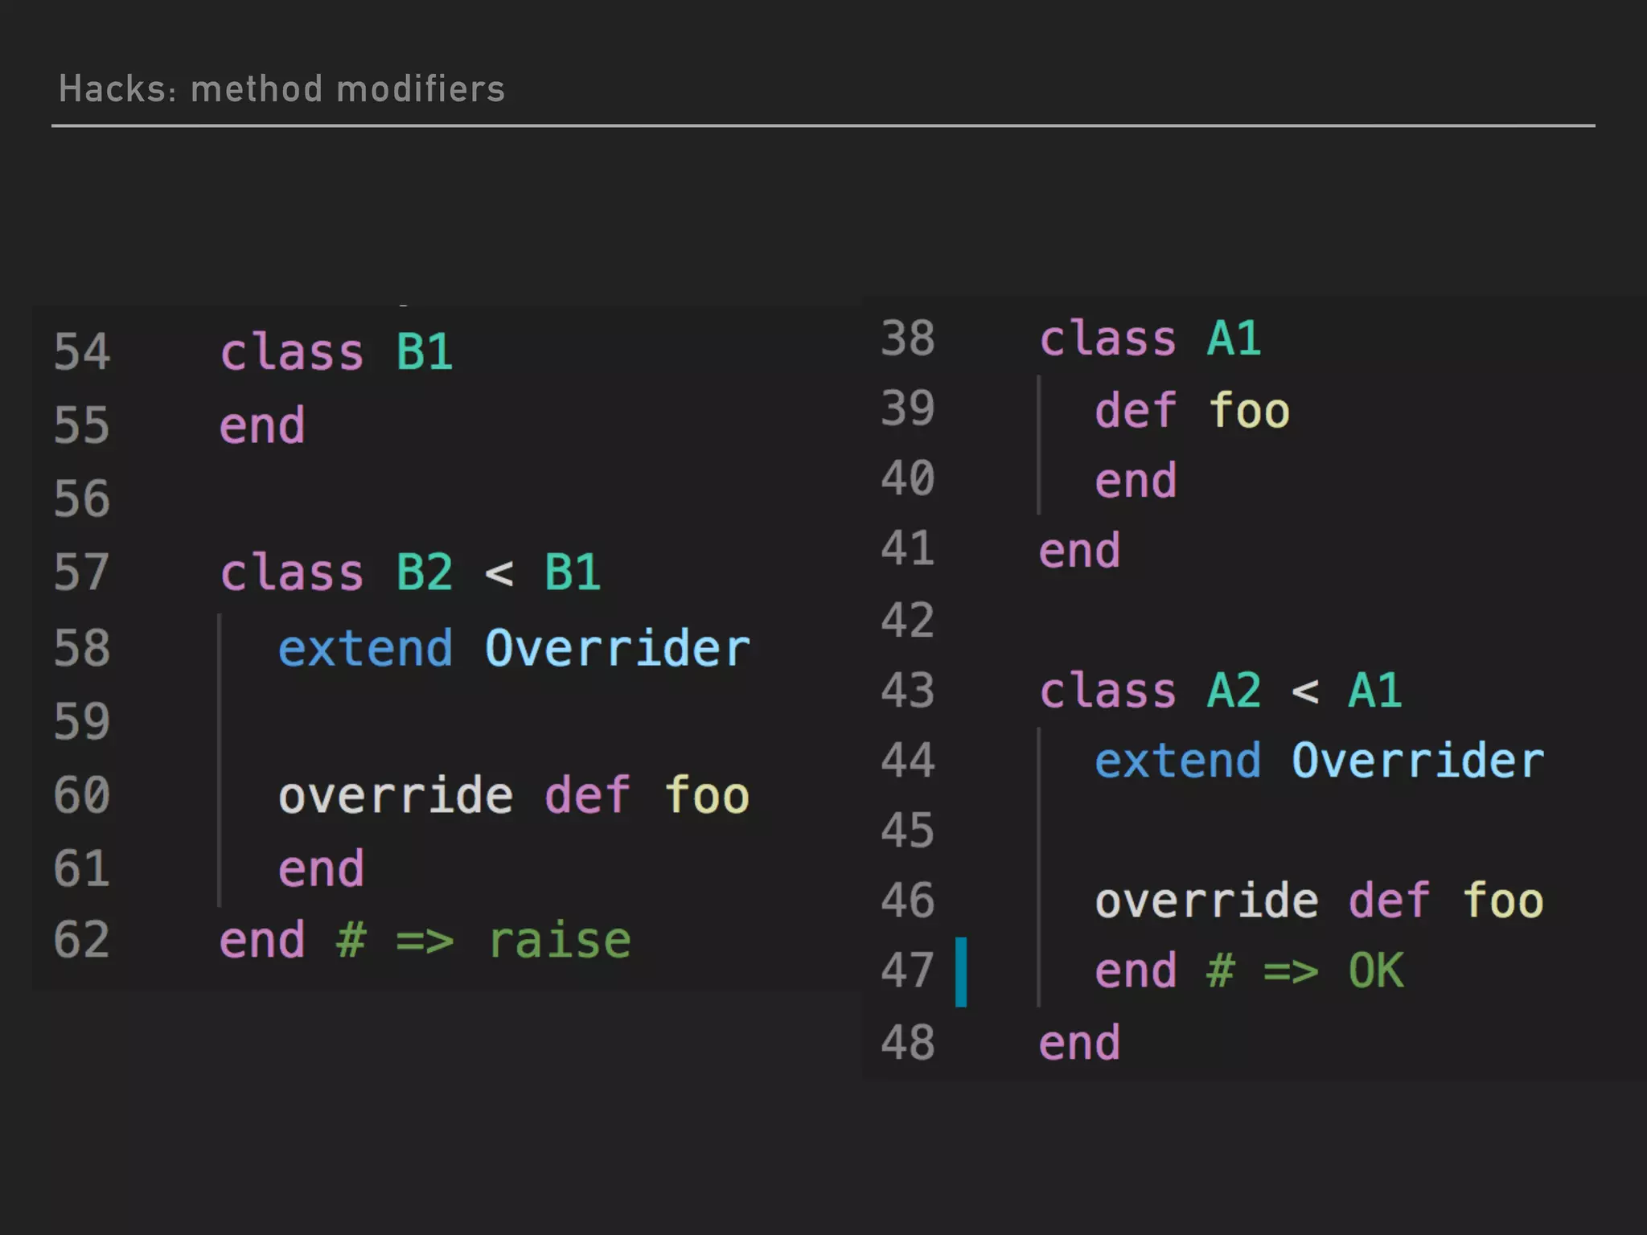Click line number 54 in left gutter
The image size is (1647, 1235).
(x=81, y=352)
